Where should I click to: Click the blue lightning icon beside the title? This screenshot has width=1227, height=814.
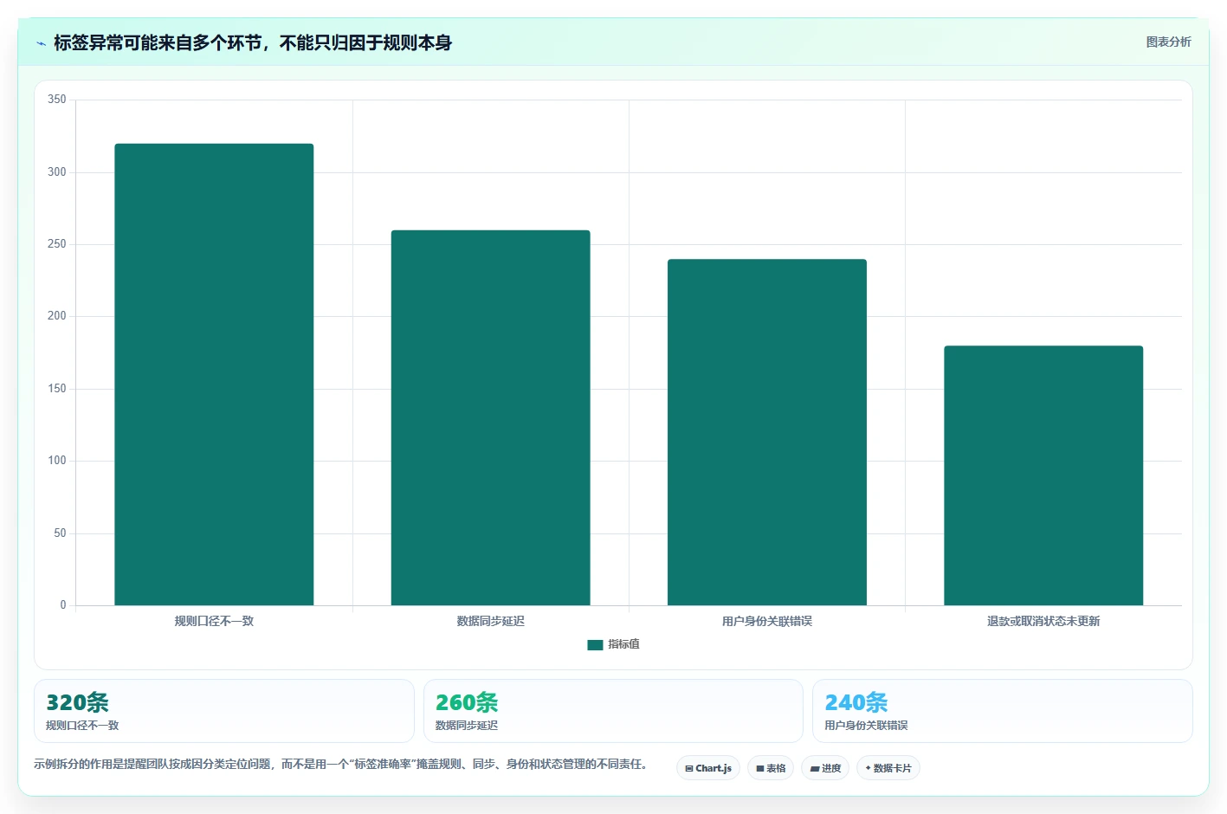(x=41, y=43)
